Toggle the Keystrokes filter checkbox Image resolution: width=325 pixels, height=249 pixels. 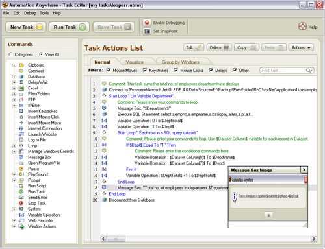coord(145,70)
